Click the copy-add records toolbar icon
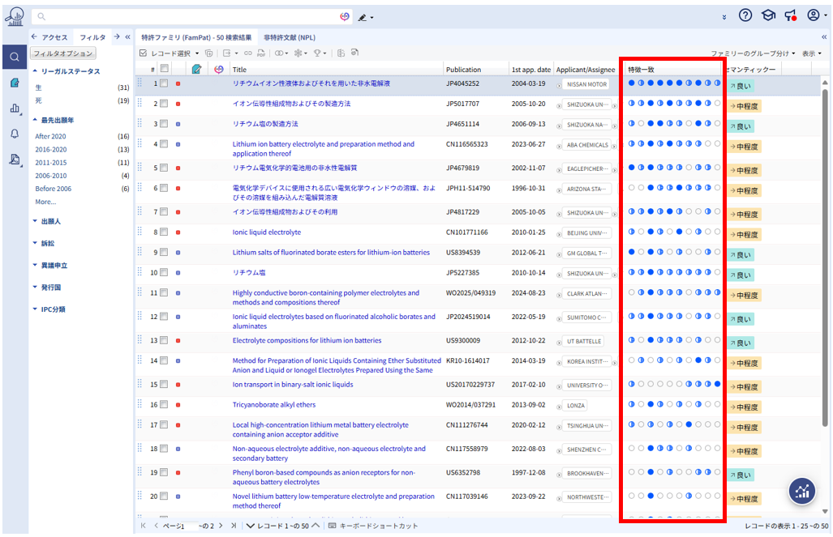Image resolution: width=833 pixels, height=537 pixels. tap(208, 53)
